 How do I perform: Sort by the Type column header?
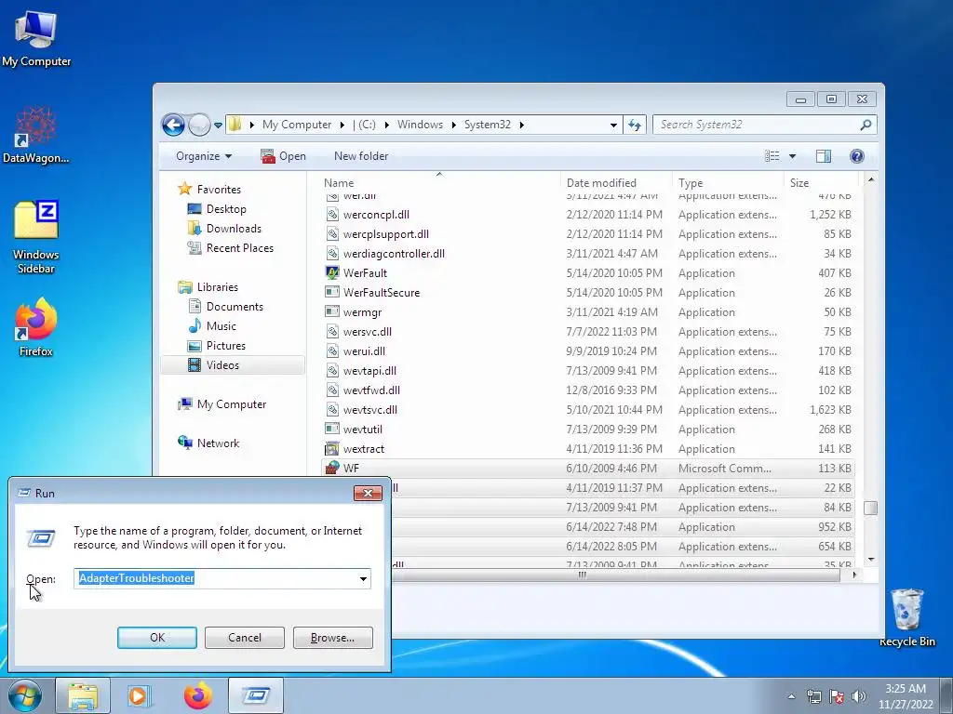tap(728, 183)
